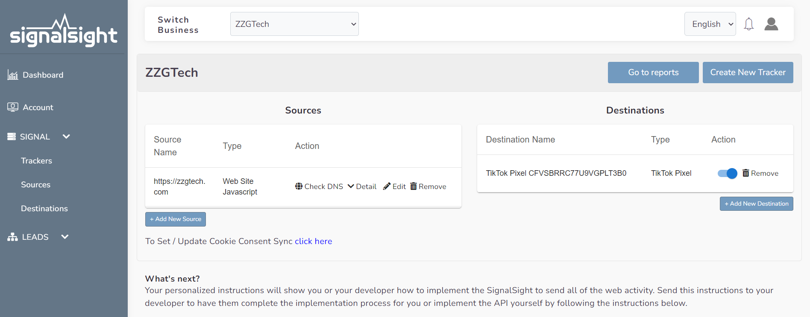Click the 'Destination Name' column header

(x=520, y=140)
